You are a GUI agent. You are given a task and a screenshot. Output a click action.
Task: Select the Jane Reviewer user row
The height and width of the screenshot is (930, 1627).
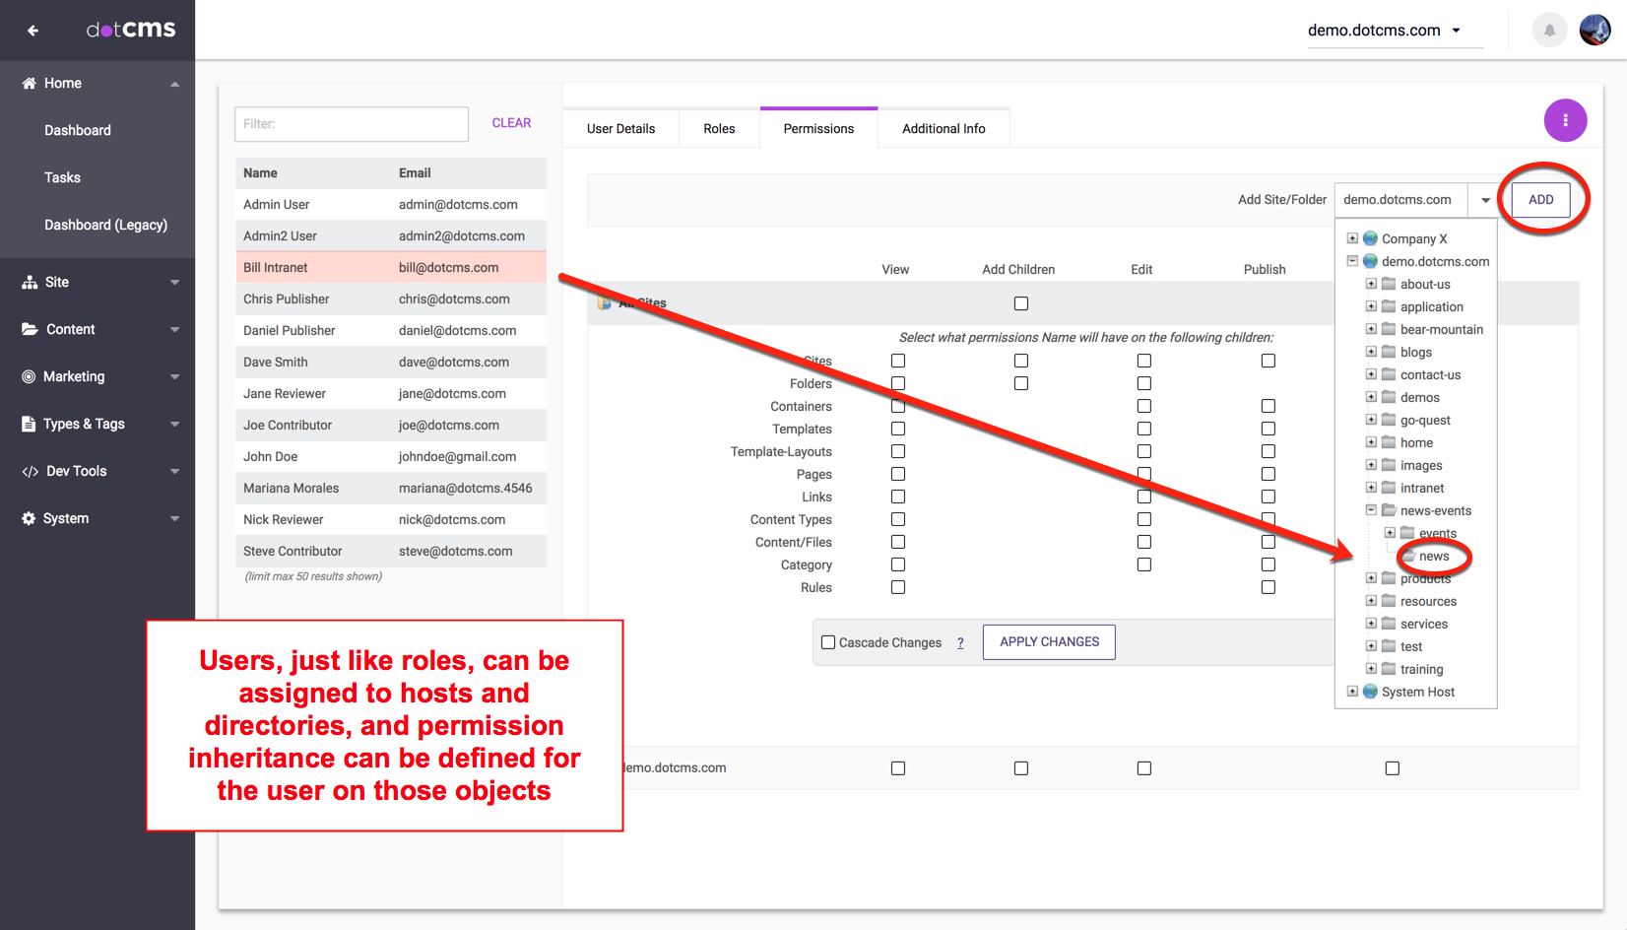coord(390,393)
